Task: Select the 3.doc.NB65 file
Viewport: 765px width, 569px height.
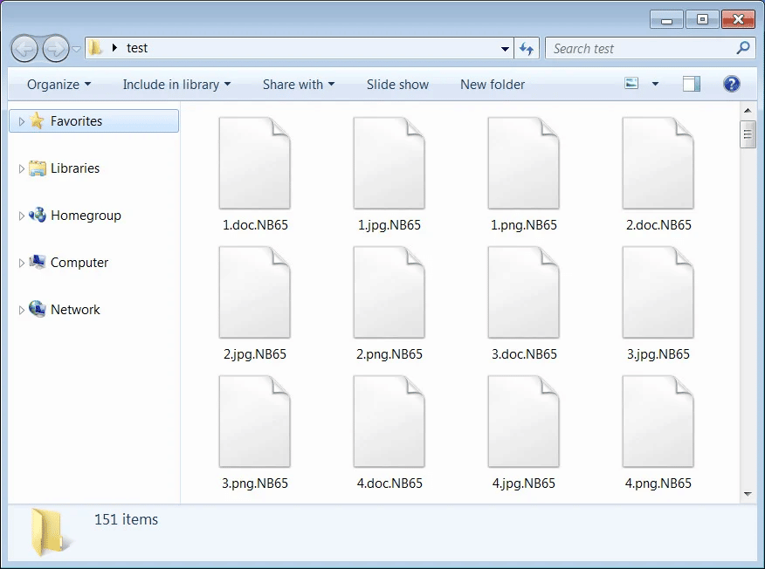Action: click(x=523, y=293)
